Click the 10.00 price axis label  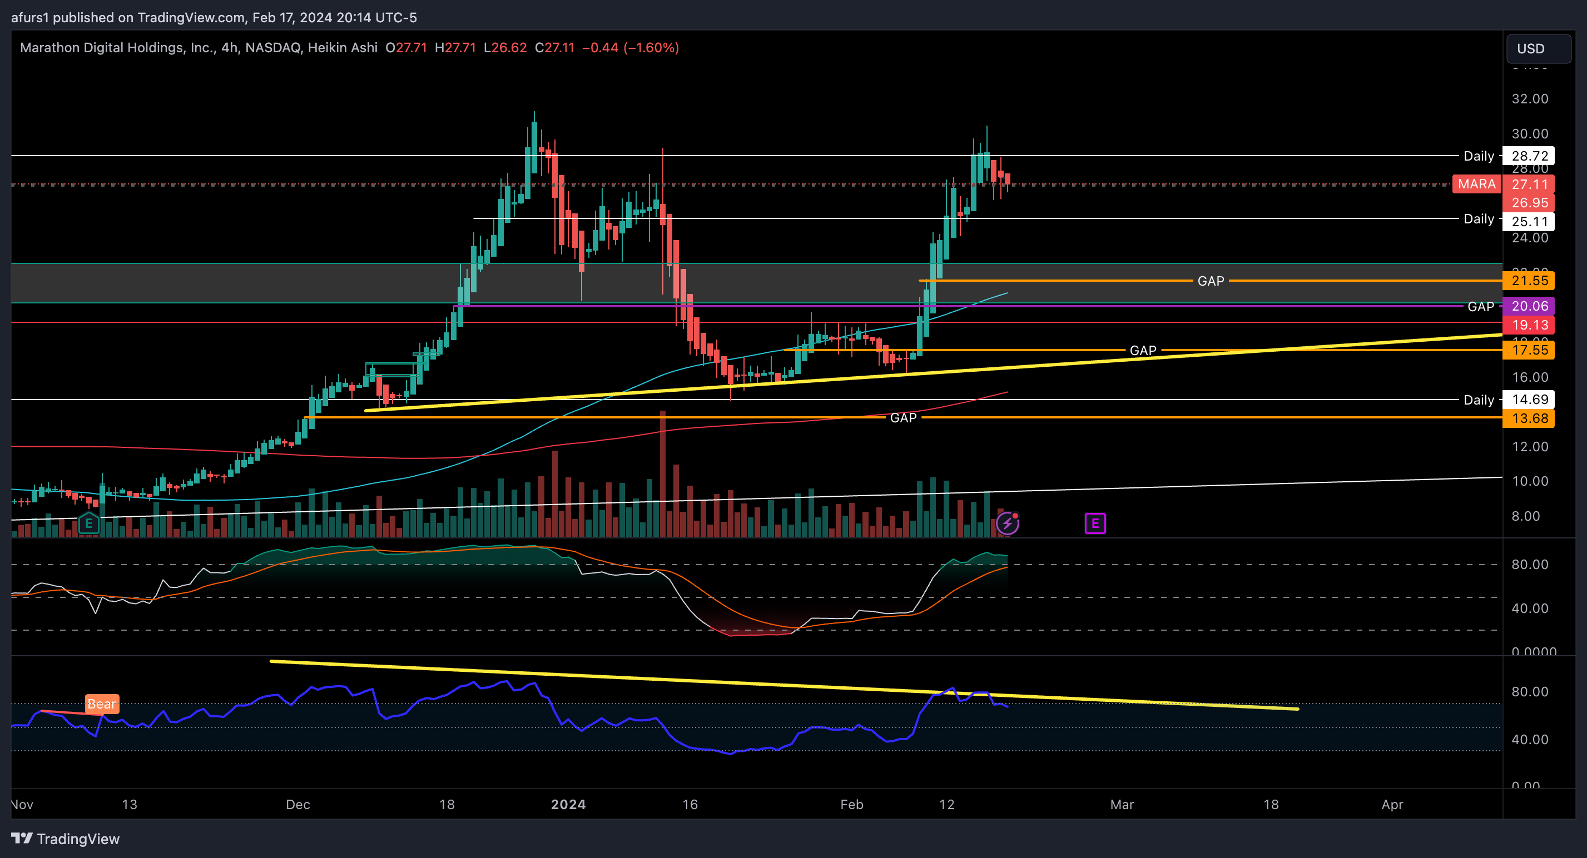pyautogui.click(x=1530, y=481)
